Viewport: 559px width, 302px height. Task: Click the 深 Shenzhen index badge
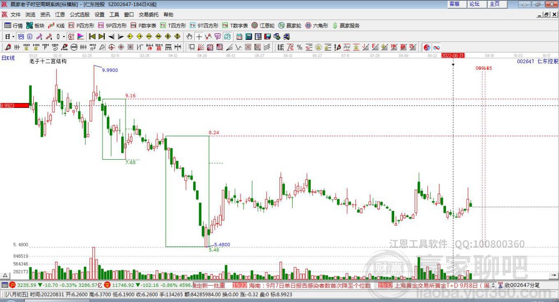[x=108, y=285]
